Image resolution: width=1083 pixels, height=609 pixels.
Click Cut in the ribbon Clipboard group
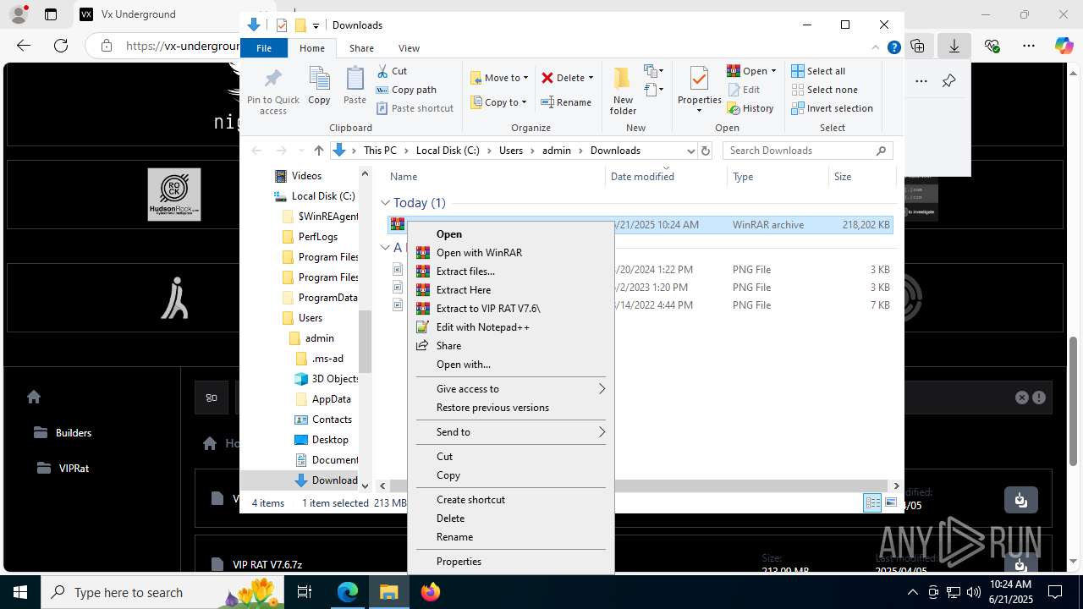click(392, 71)
